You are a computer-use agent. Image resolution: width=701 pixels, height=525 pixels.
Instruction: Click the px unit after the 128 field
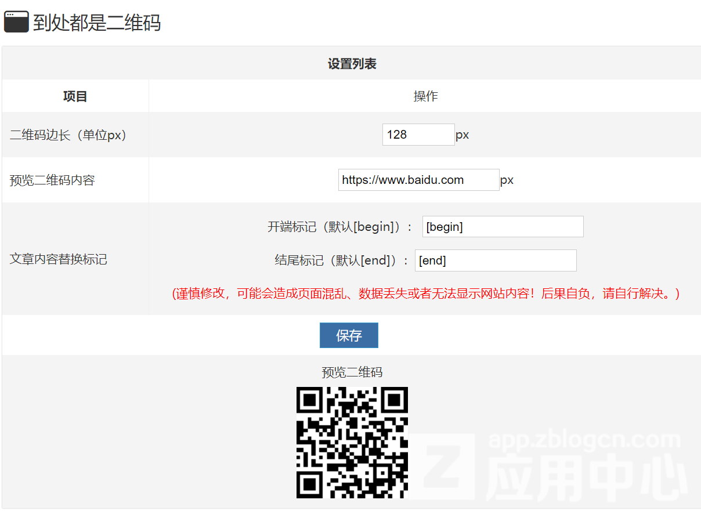(462, 135)
